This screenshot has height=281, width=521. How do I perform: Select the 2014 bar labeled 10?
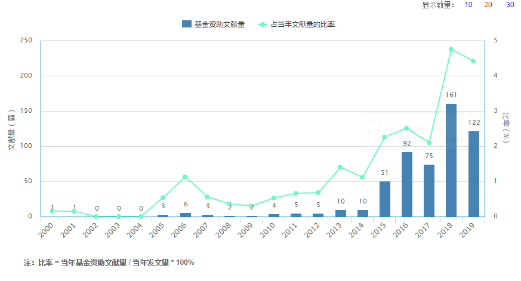pyautogui.click(x=362, y=213)
